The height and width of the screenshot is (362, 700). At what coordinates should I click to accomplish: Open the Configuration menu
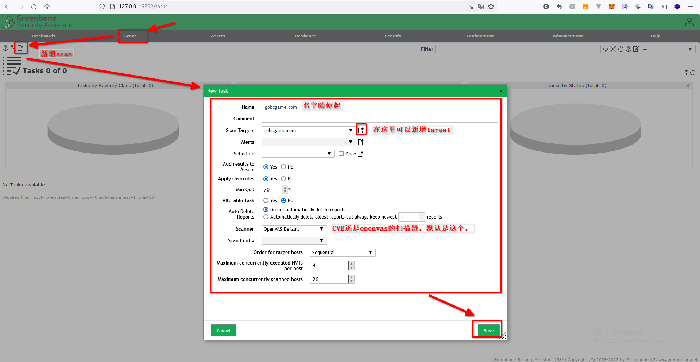click(480, 36)
